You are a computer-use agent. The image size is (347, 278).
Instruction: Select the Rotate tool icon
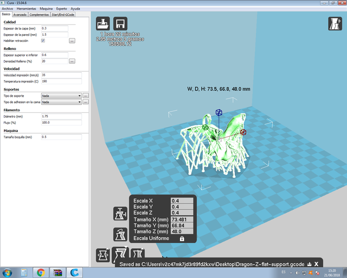[x=102, y=255]
